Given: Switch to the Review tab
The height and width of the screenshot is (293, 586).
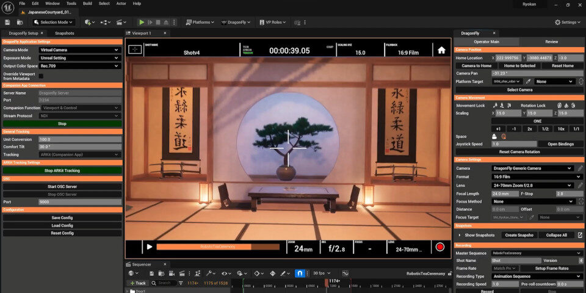Looking at the screenshot, I should tap(551, 42).
